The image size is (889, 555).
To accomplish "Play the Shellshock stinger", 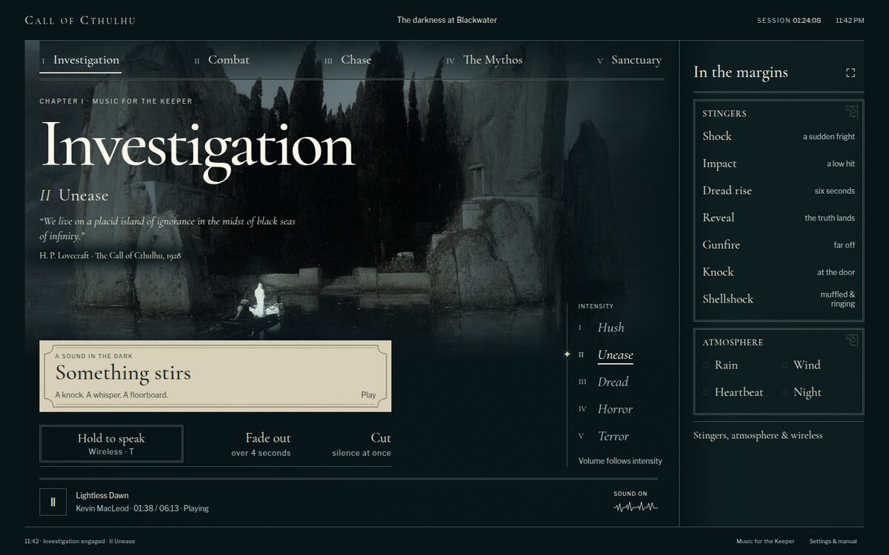I will point(779,299).
